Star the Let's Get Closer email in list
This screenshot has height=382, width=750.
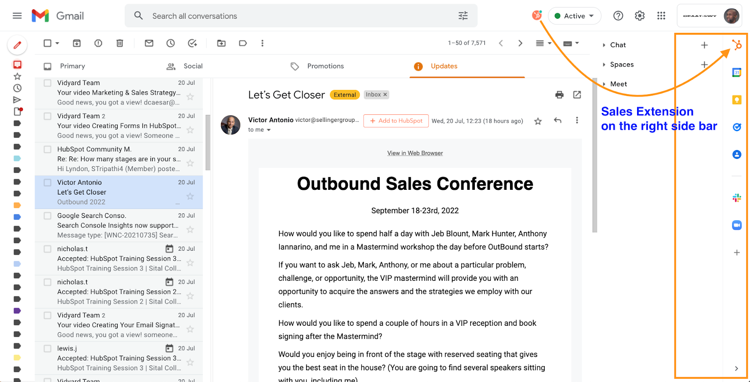coord(190,196)
